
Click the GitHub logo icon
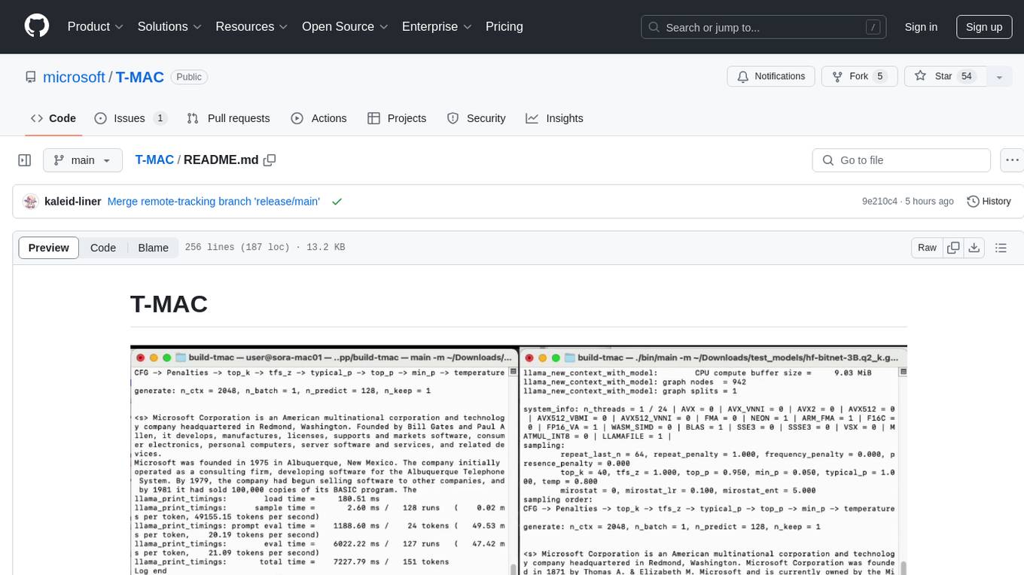(x=37, y=26)
